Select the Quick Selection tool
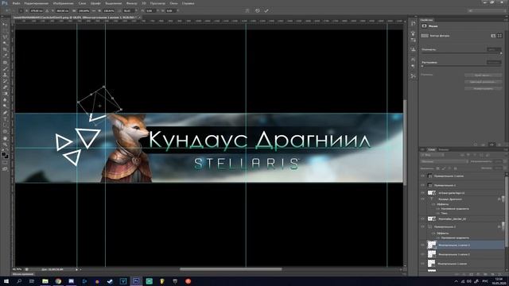 (5, 43)
